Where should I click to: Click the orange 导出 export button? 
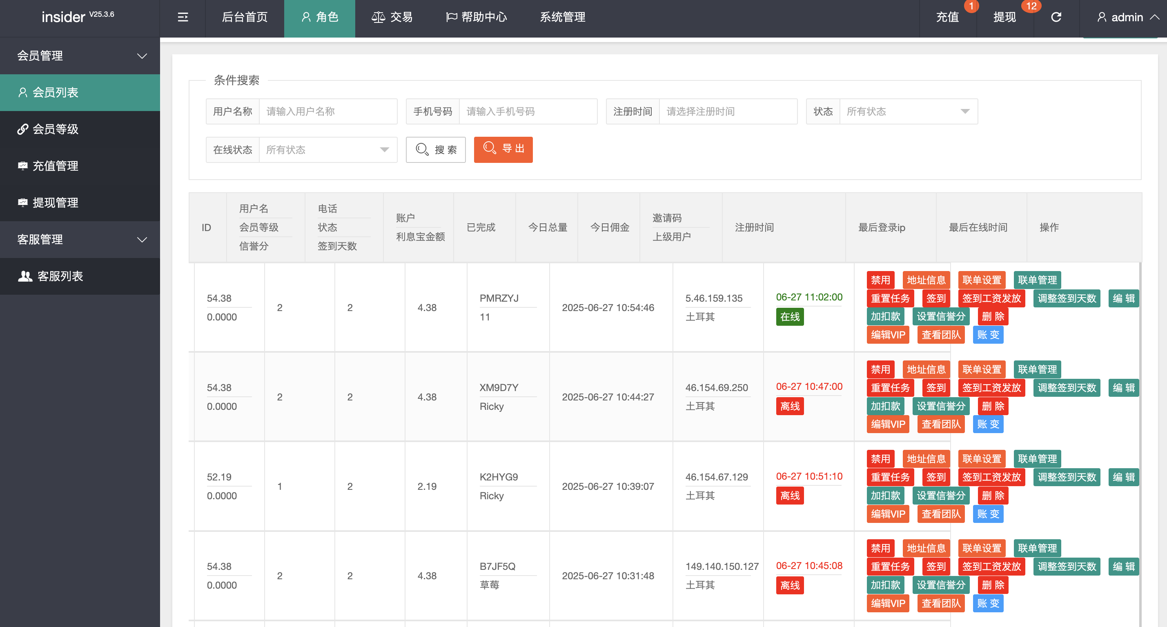coord(503,149)
